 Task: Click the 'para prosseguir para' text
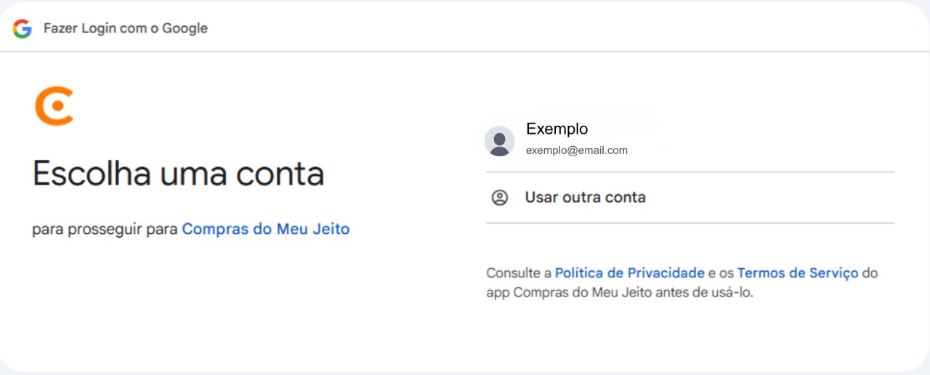[x=105, y=230]
